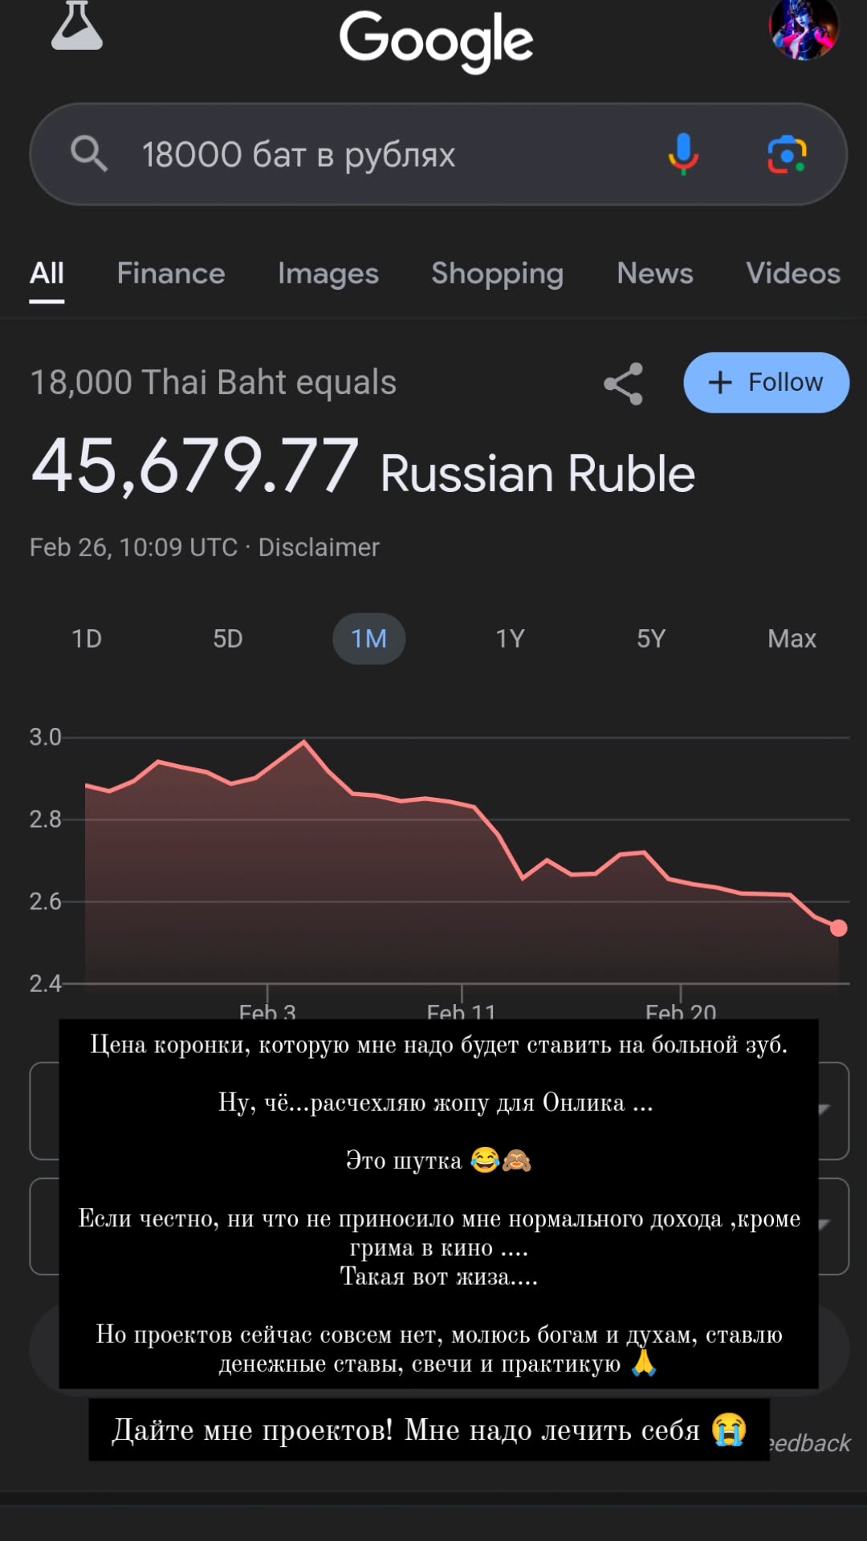Show 5Y chart history
This screenshot has width=867, height=1541.
(x=651, y=639)
